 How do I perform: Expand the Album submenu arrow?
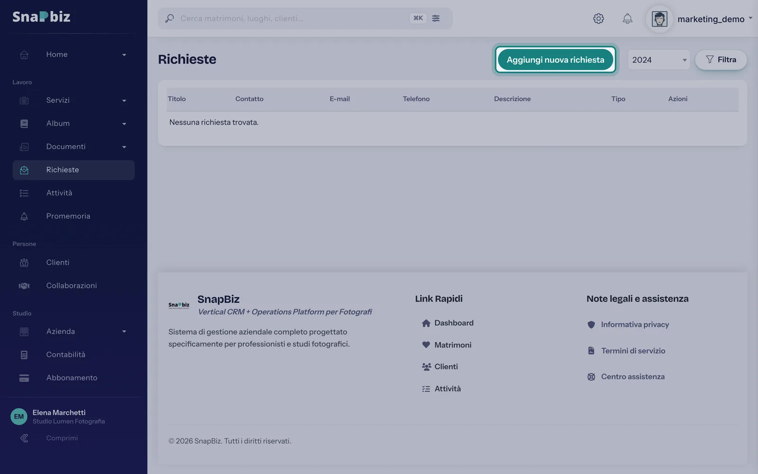124,124
